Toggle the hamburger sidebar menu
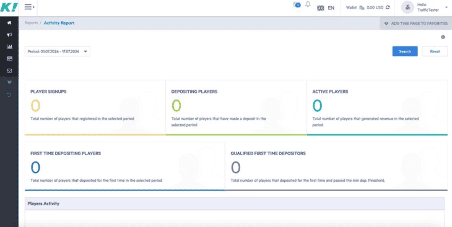The width and height of the screenshot is (452, 227). [x=29, y=7]
